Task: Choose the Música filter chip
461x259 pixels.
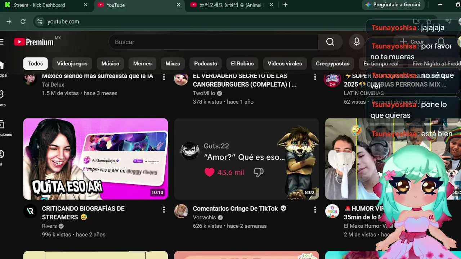Action: point(110,64)
